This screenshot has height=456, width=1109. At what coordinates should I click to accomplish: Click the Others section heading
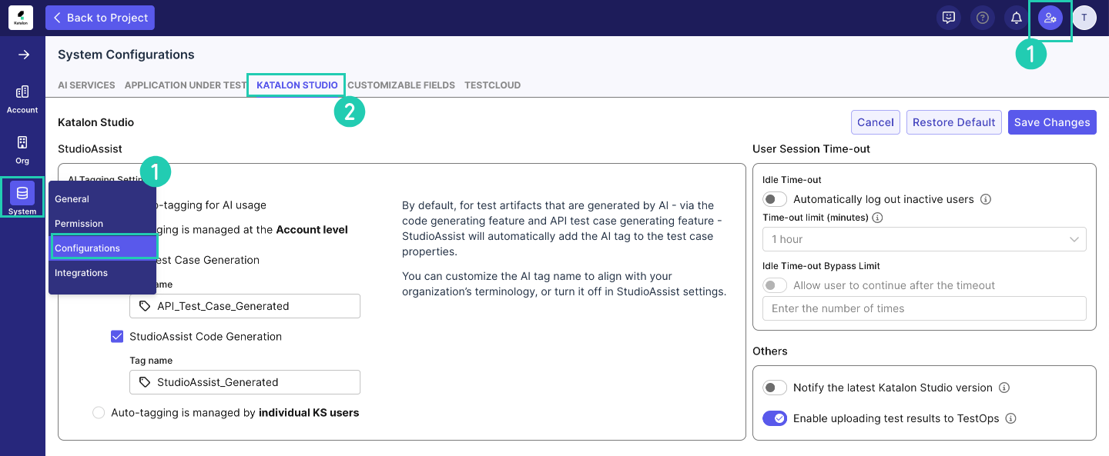pyautogui.click(x=770, y=351)
